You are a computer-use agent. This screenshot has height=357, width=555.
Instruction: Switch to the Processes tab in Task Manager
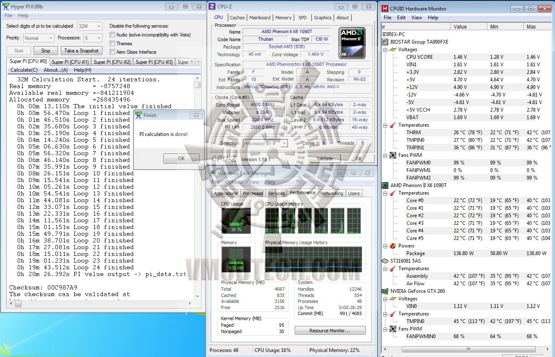pyautogui.click(x=253, y=193)
